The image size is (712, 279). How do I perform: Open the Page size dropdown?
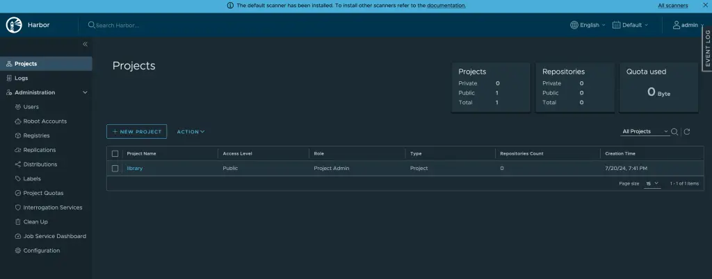pos(652,183)
